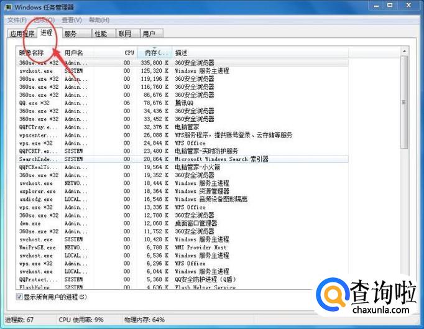Viewport: 424px width, 329px height.
Task: Toggle 显示所有用户的进程 checkbox
Action: [19, 297]
